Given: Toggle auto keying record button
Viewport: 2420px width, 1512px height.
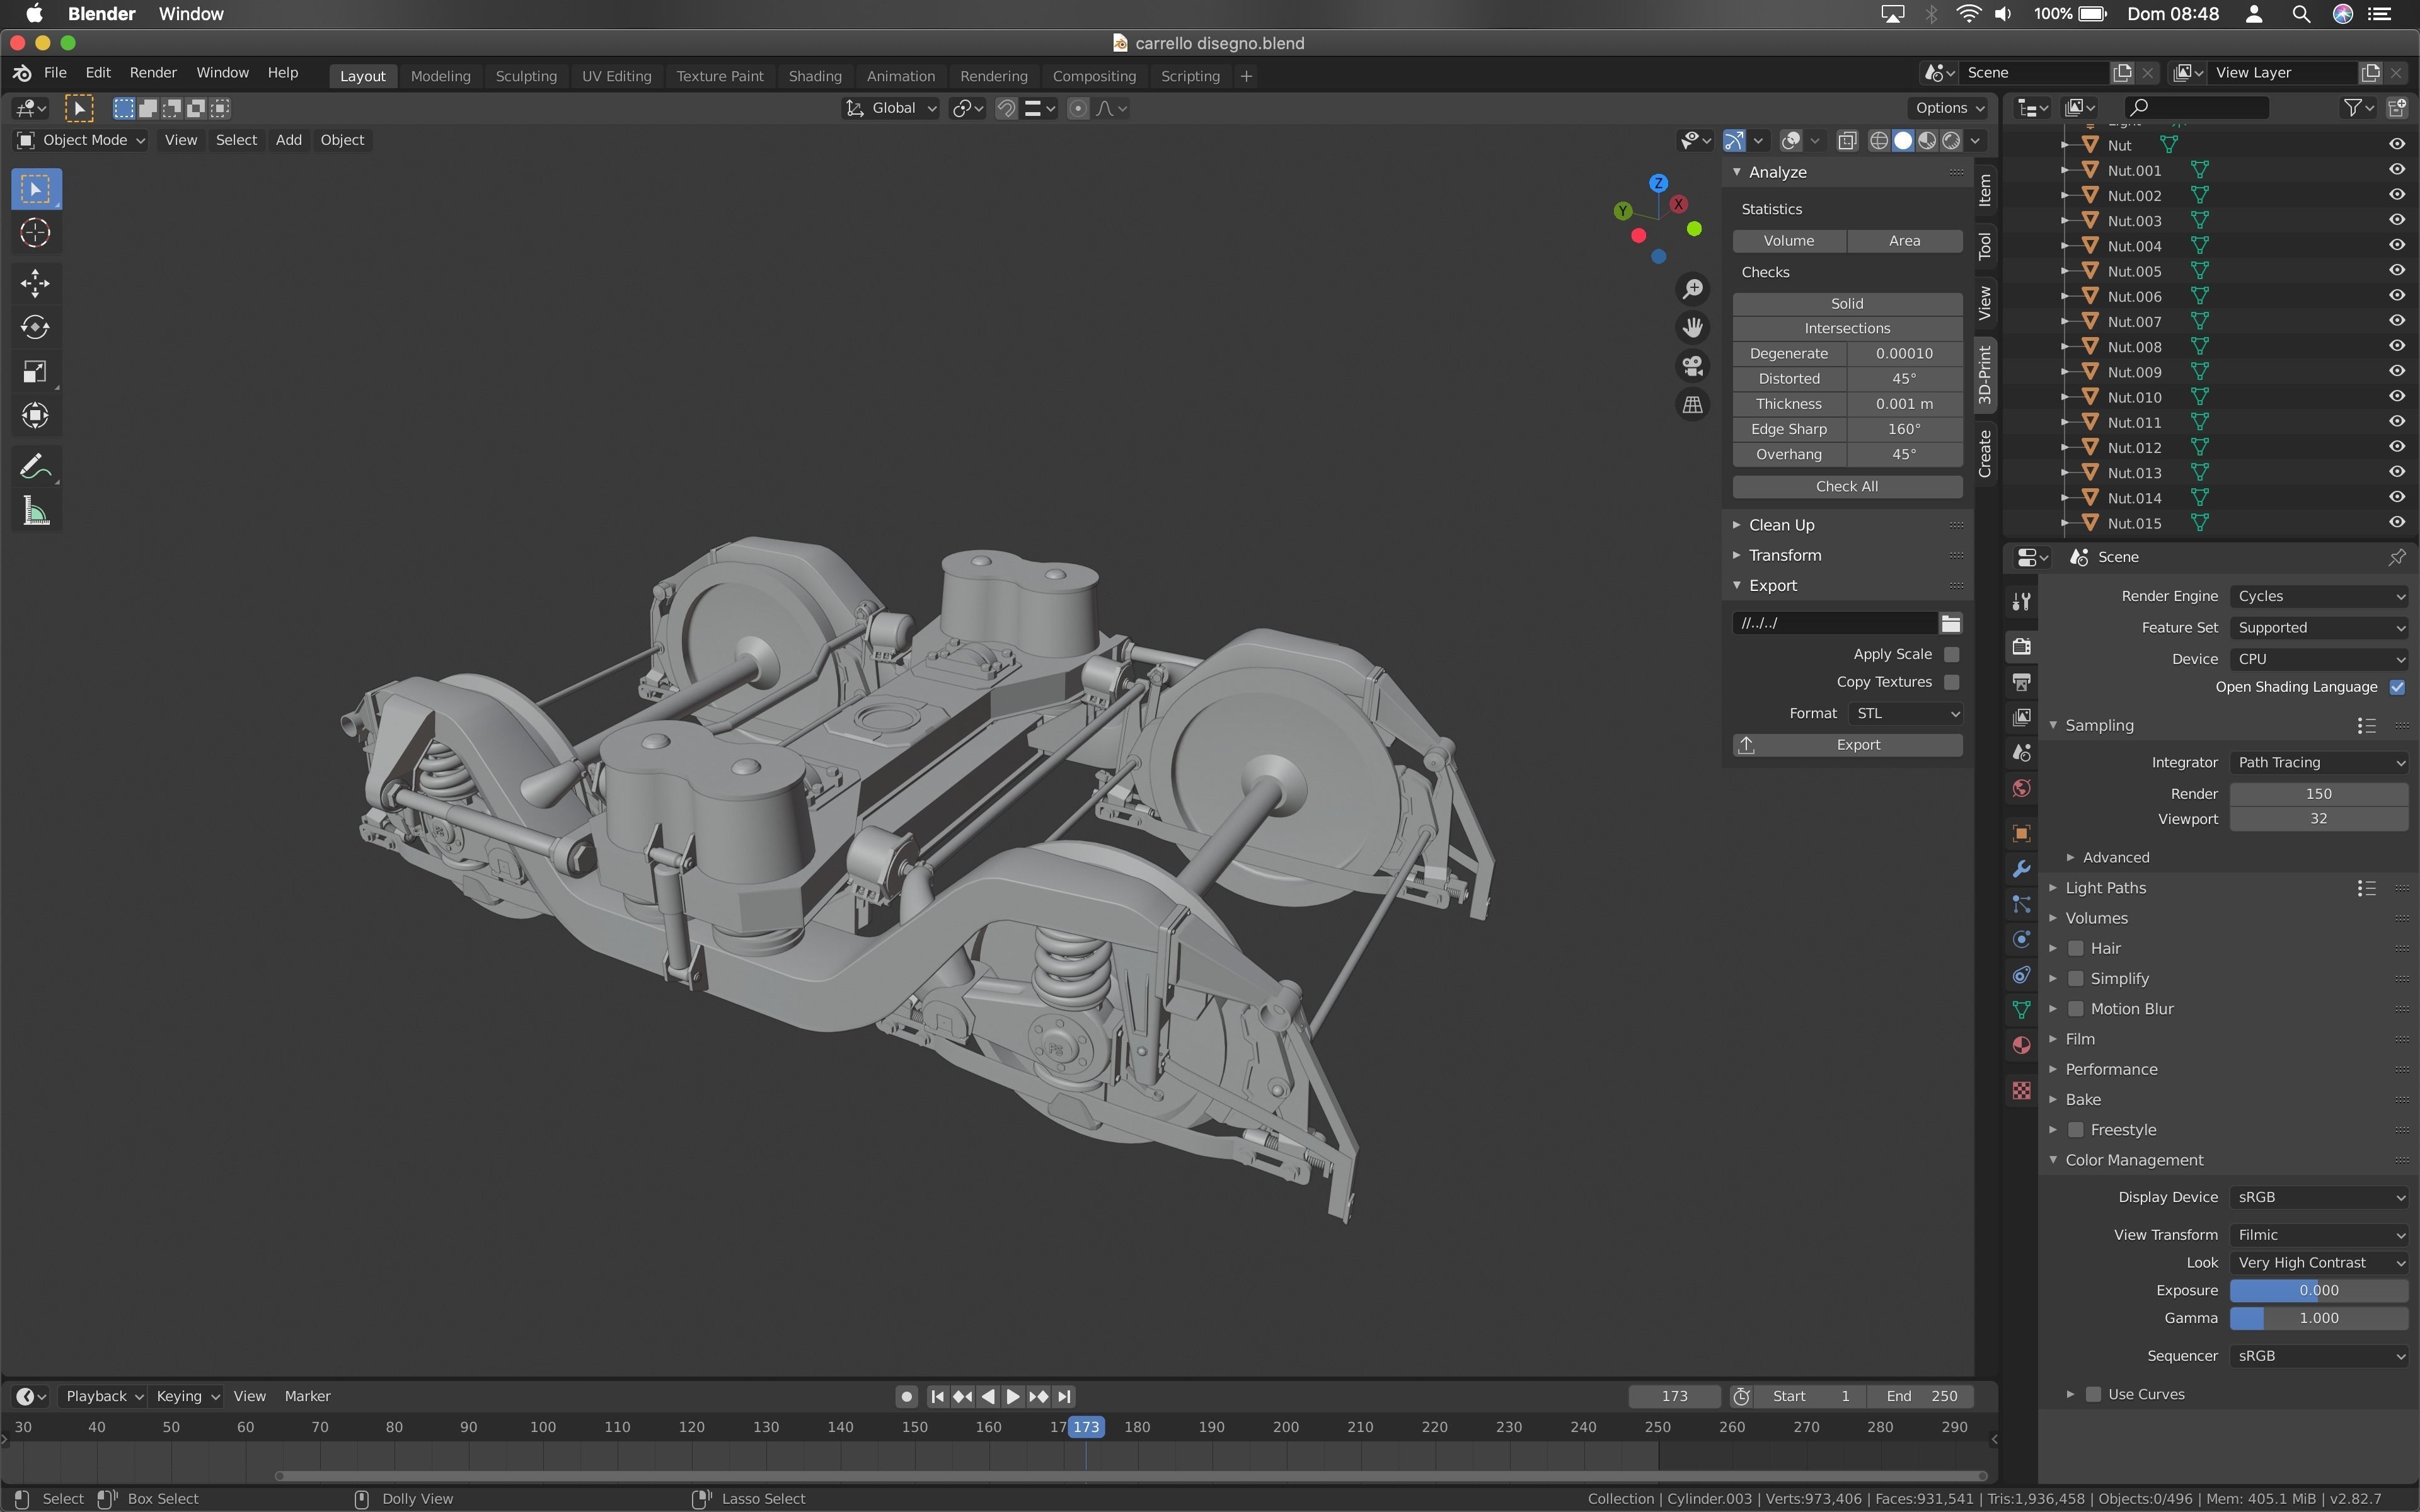Looking at the screenshot, I should 906,1396.
